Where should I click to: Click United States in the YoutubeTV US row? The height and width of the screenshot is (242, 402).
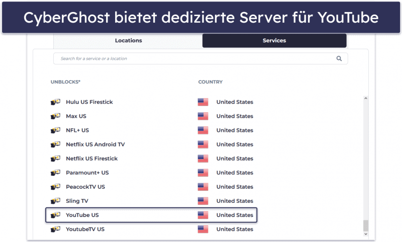pos(235,229)
